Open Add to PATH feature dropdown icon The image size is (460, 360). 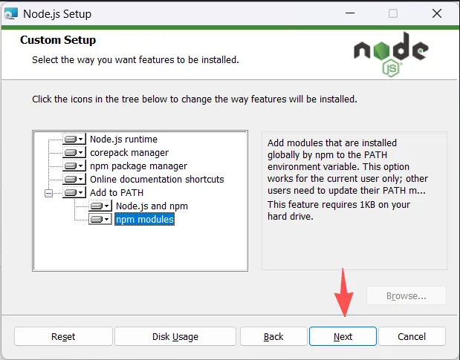pyautogui.click(x=74, y=192)
